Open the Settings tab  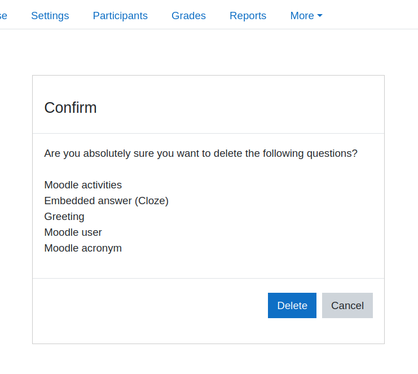(50, 16)
